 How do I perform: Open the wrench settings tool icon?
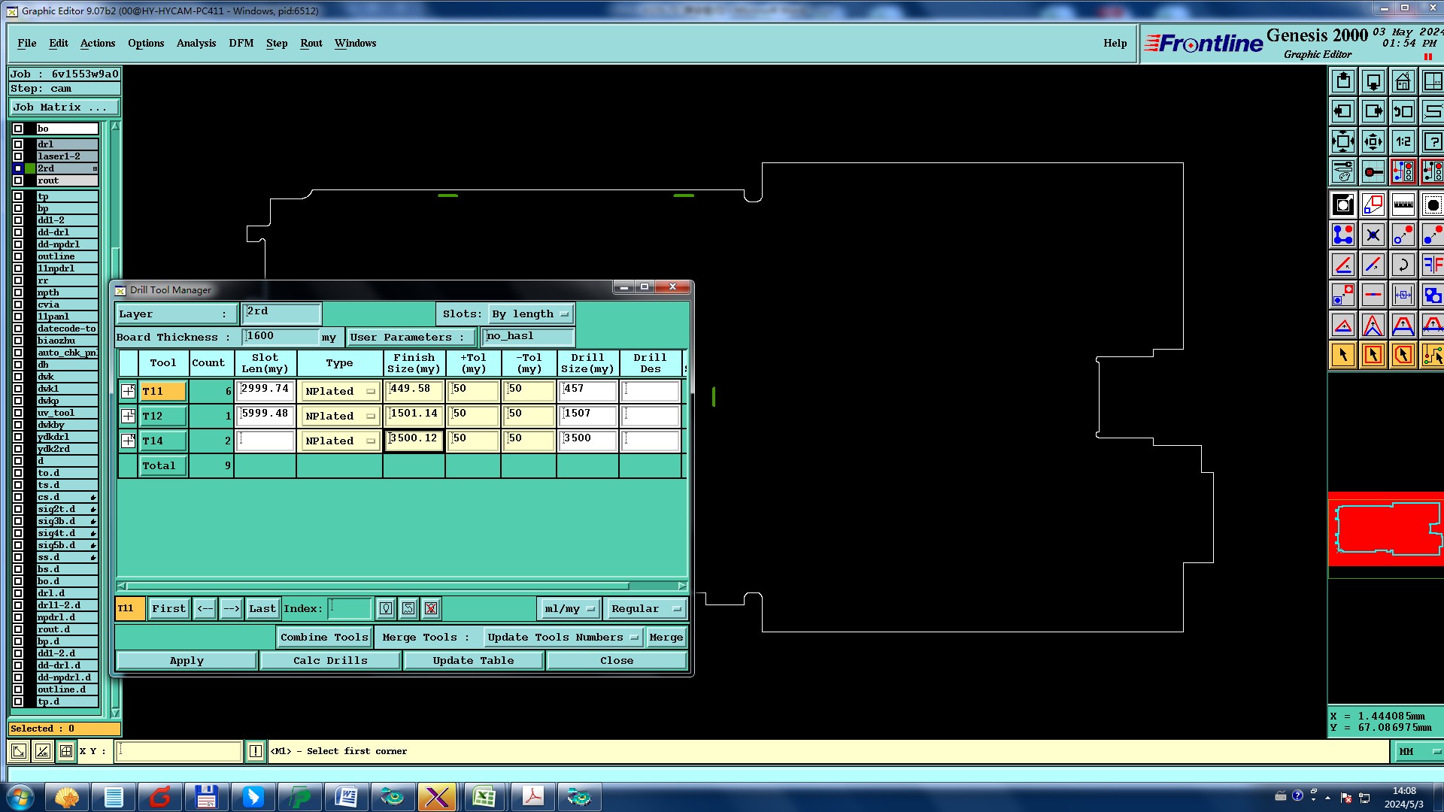point(1342,171)
